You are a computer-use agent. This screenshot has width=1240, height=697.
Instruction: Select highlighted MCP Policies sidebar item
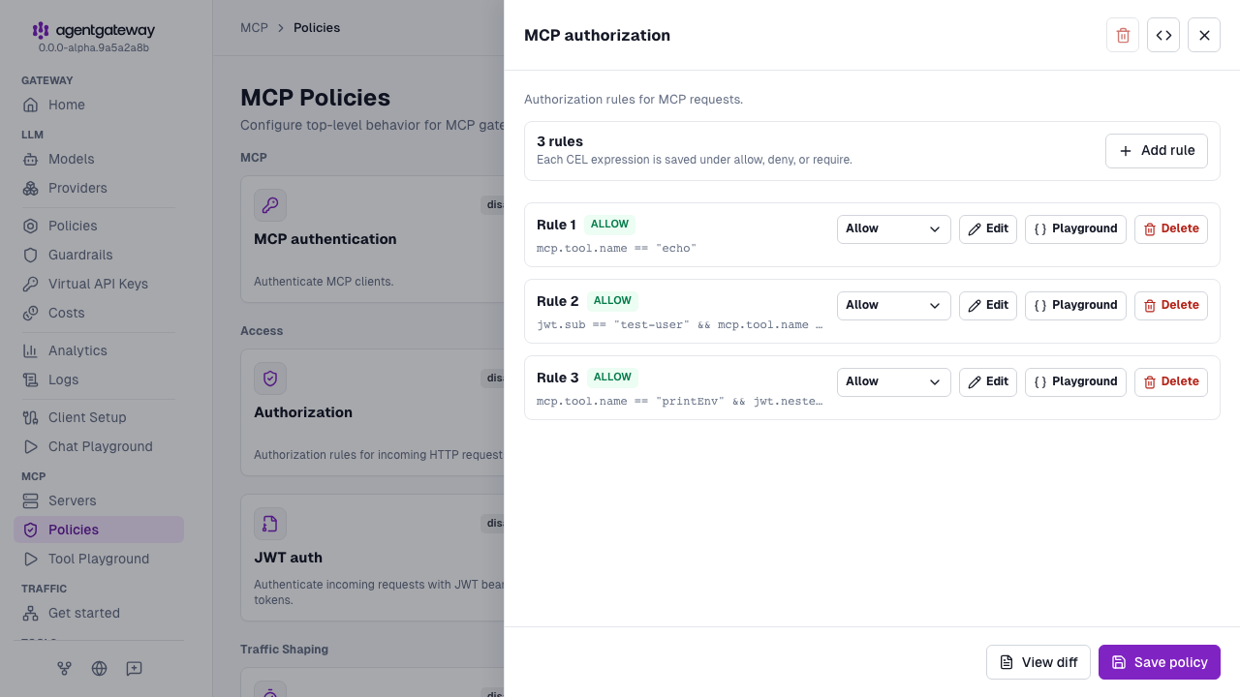[x=99, y=530]
